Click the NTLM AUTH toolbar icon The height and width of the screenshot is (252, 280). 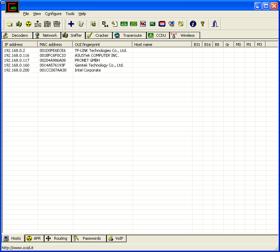[38, 24]
